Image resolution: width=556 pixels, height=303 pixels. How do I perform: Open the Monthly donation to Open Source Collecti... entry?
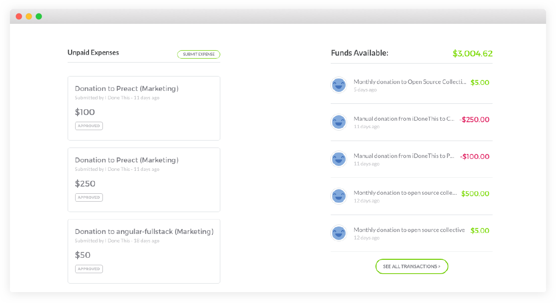point(410,82)
